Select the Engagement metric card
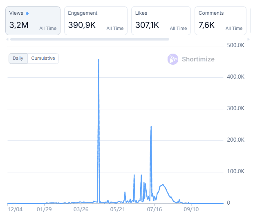253x217 pixels. click(x=95, y=20)
